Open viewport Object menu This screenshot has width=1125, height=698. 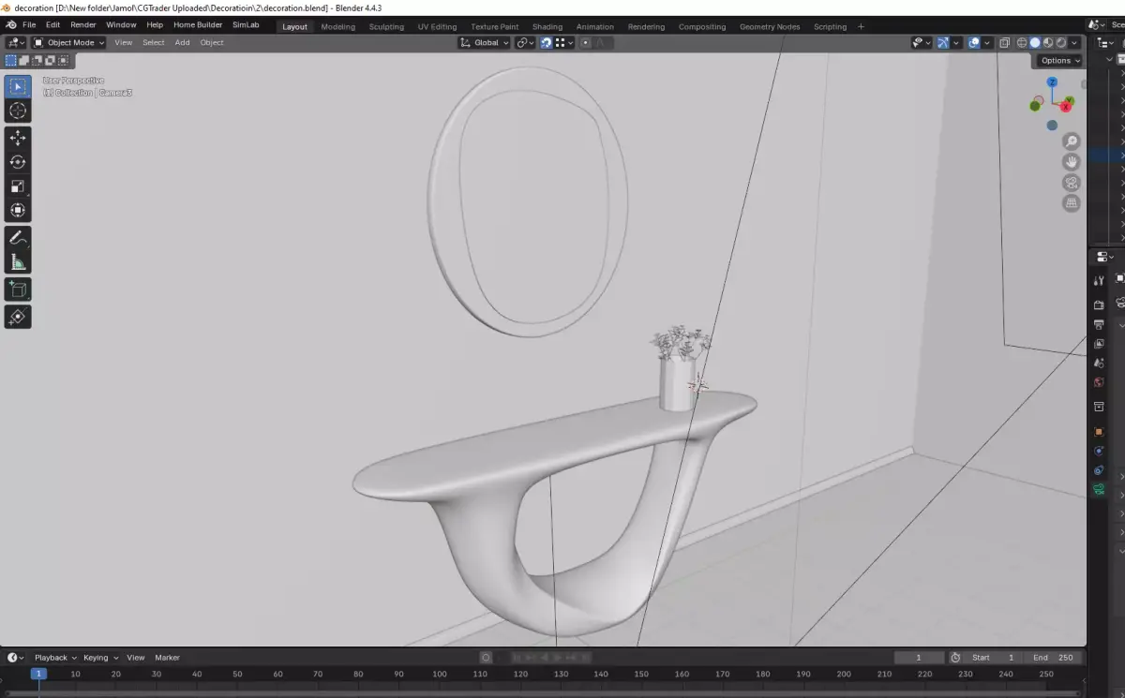point(212,42)
